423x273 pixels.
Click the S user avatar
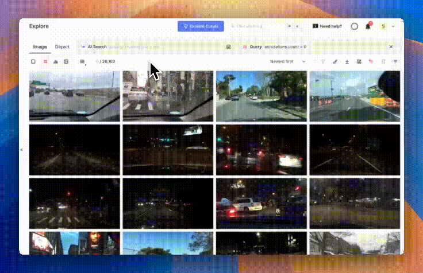coord(383,26)
